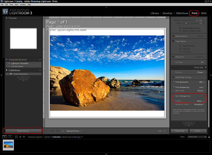Open the Window menu
This screenshot has height=155, width=212.
(x=23, y=5)
